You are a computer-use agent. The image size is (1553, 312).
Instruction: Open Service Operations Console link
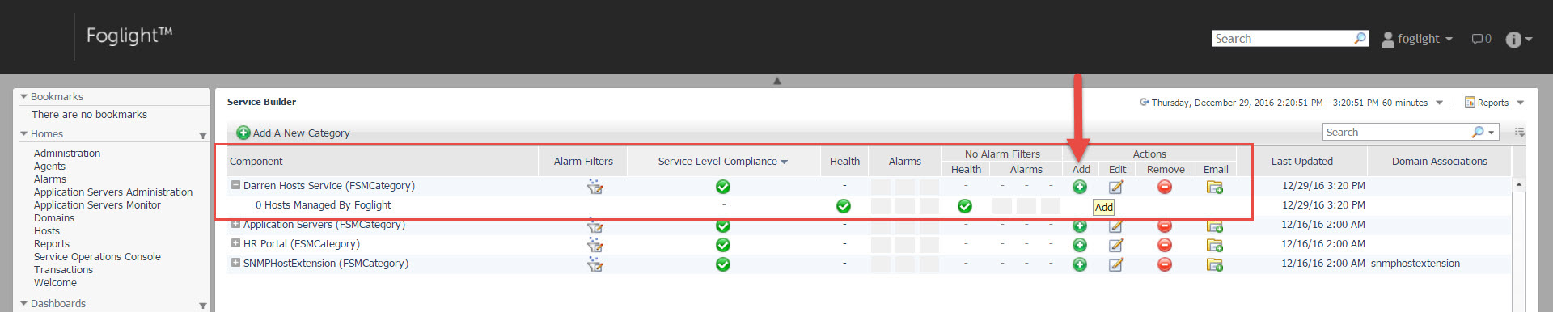coord(97,257)
